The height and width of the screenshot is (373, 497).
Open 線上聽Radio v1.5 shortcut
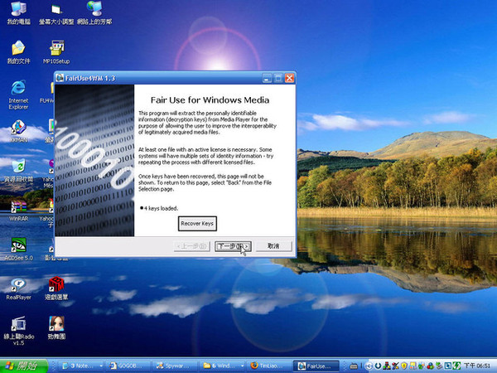pyautogui.click(x=19, y=331)
